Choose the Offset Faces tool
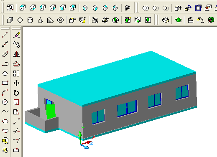The height and width of the screenshot is (157, 217). point(198,8)
